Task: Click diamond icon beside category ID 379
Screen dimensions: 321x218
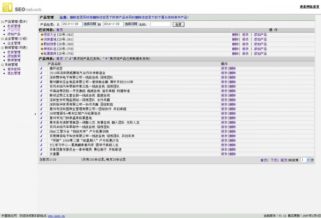Action: coord(42,49)
